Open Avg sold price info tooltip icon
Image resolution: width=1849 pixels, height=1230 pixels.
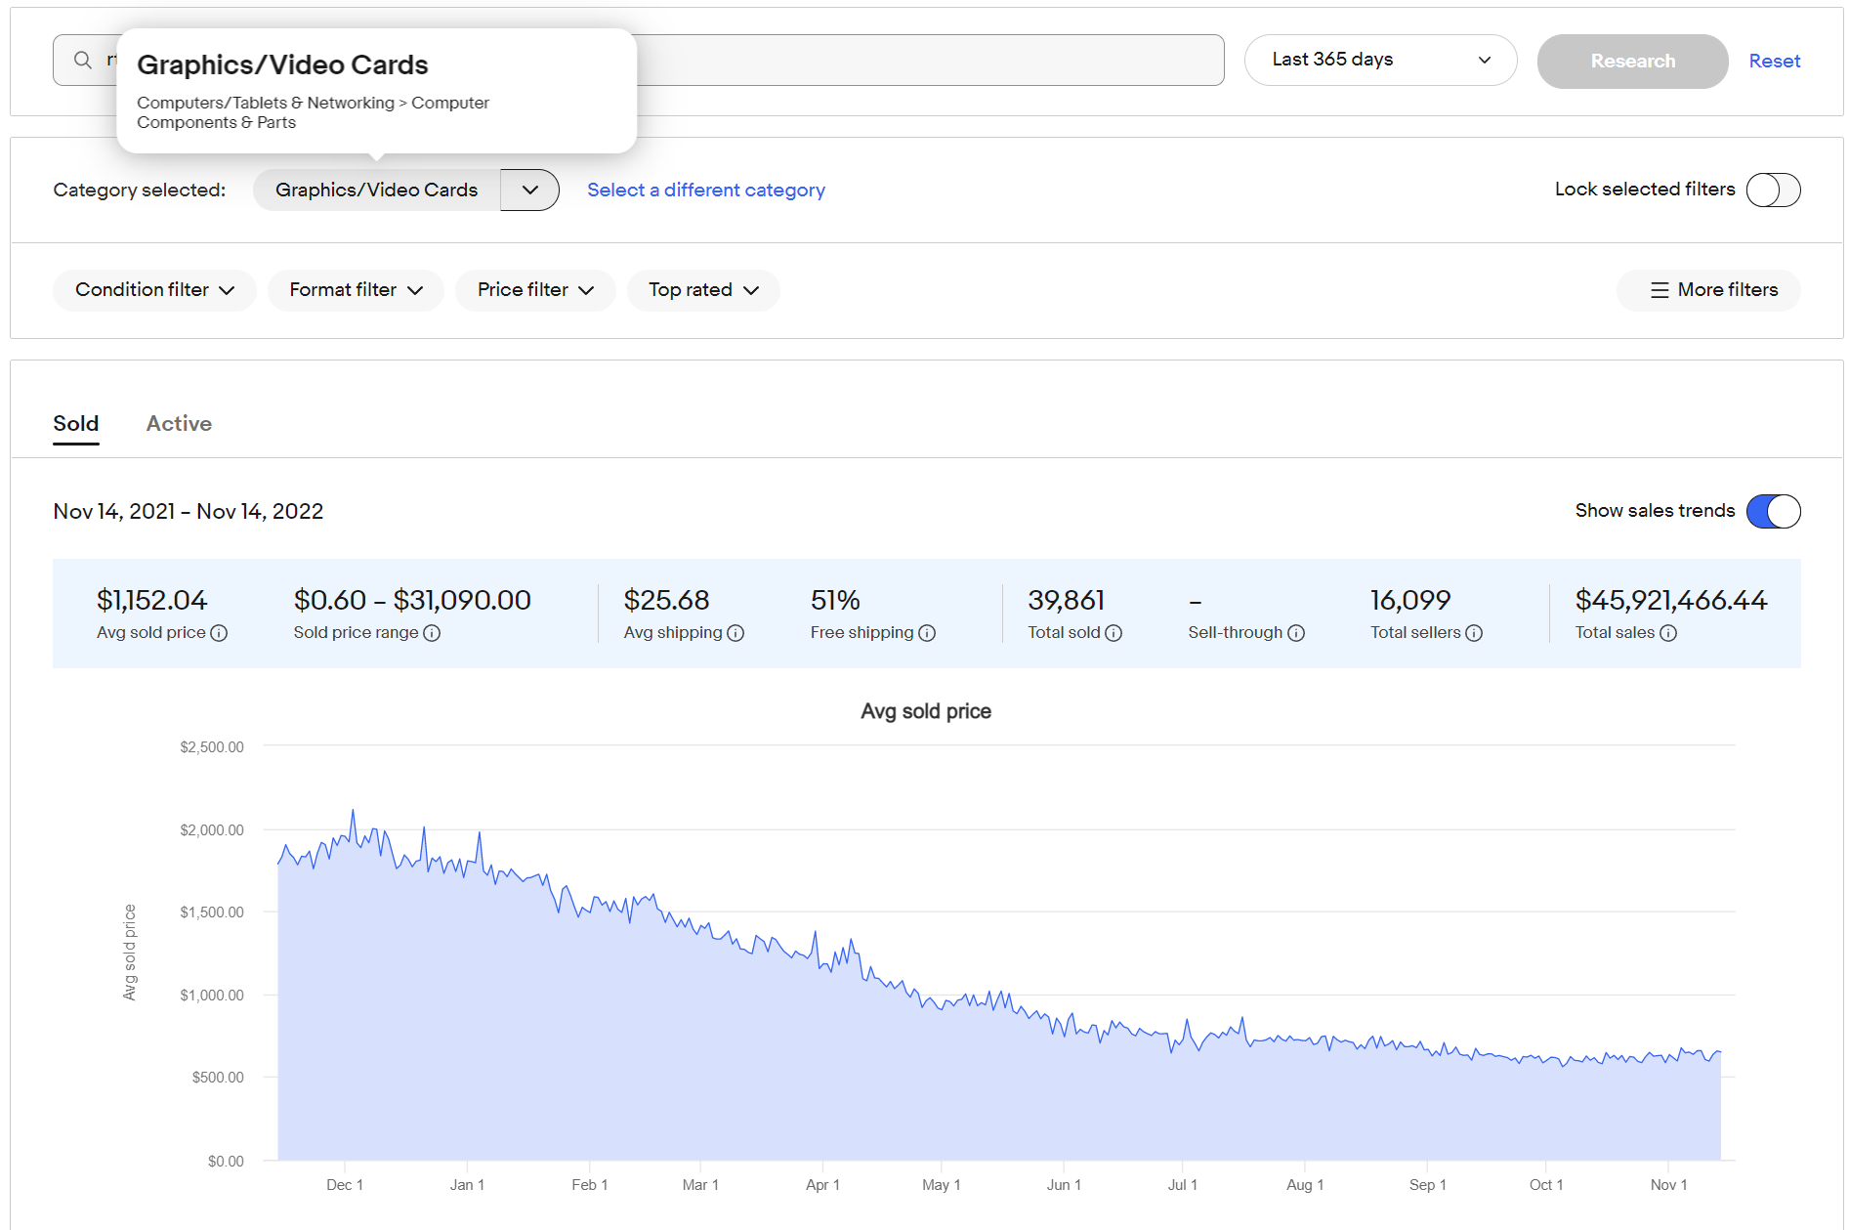220,633
